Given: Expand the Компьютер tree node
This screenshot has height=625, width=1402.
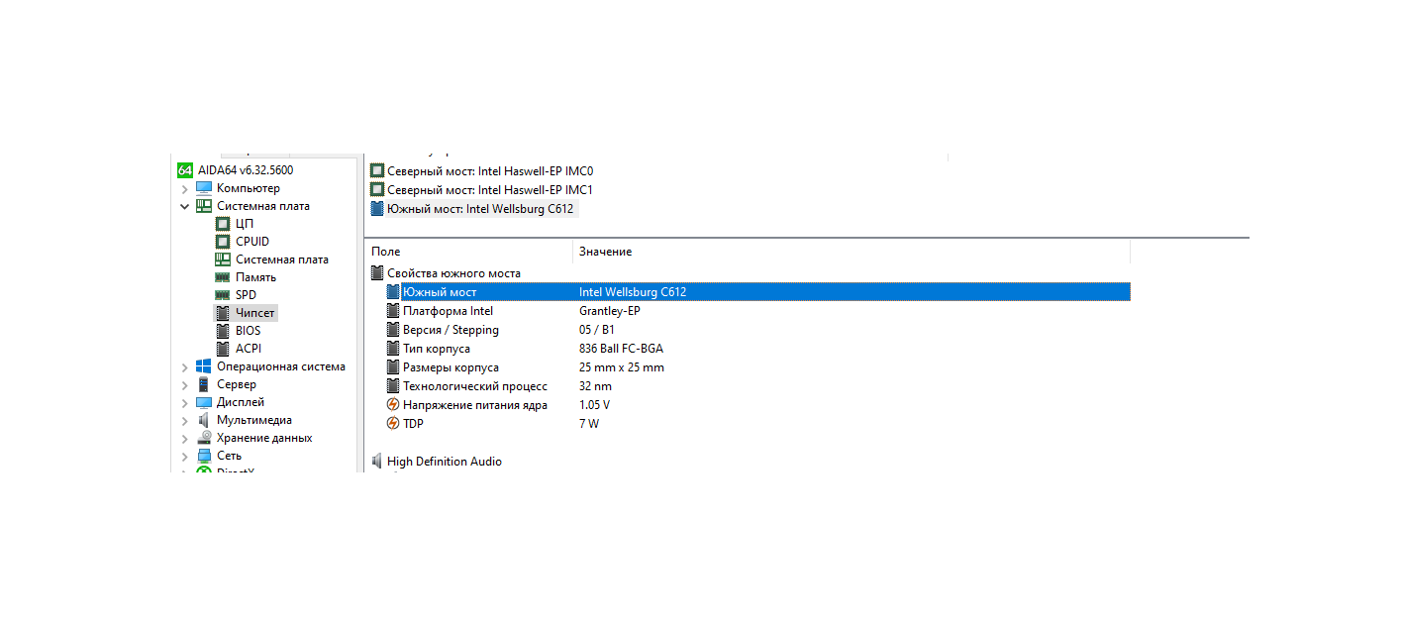Looking at the screenshot, I should [x=184, y=189].
